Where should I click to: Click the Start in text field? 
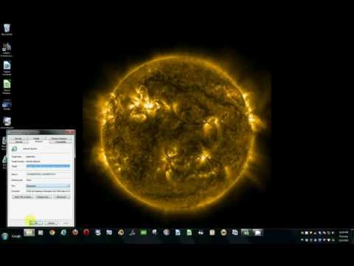48,174
